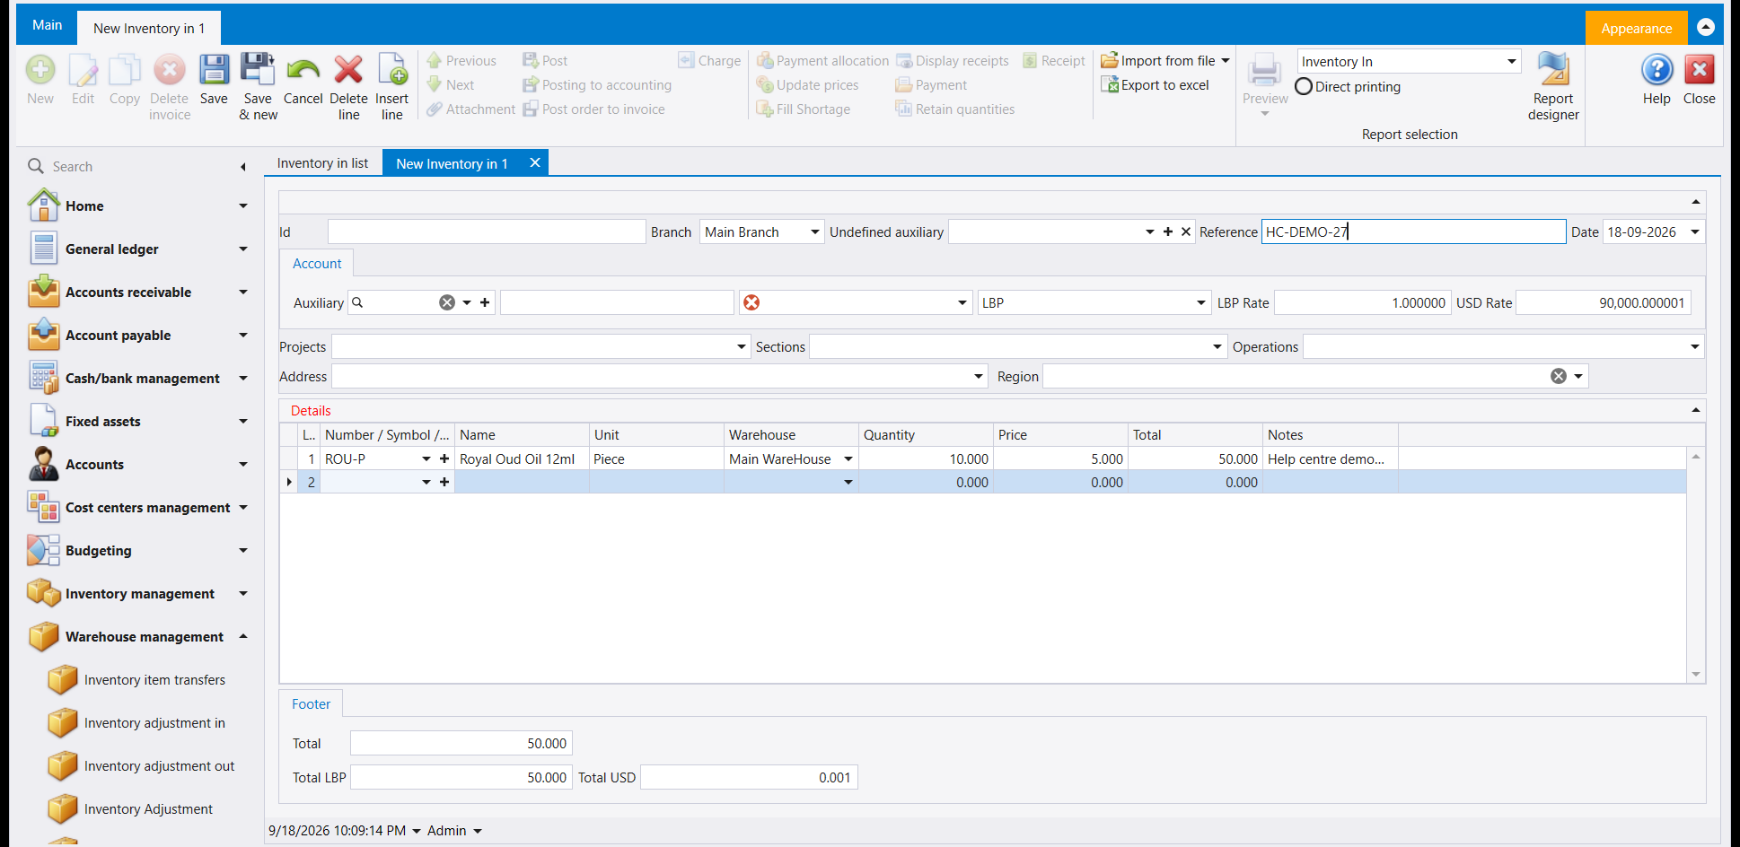Image resolution: width=1740 pixels, height=847 pixels.
Task: Open the Branch dropdown
Action: pos(815,232)
